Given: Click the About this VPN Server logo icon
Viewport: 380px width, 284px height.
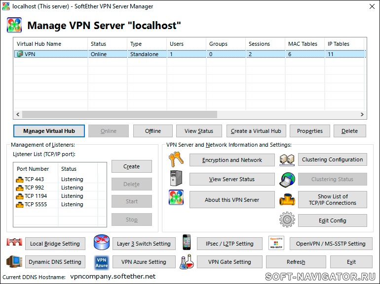Looking at the screenshot, I should coord(176,197).
